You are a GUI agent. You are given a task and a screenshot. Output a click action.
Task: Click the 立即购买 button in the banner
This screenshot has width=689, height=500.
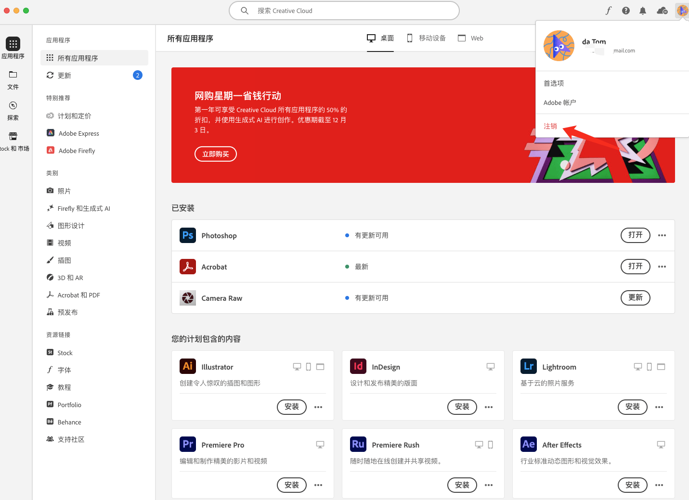(x=216, y=154)
